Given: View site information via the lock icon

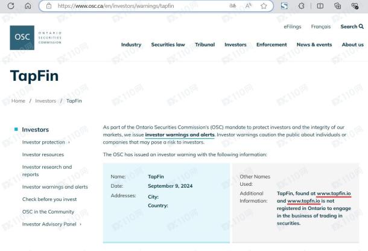Looking at the screenshot, I should [49, 6].
